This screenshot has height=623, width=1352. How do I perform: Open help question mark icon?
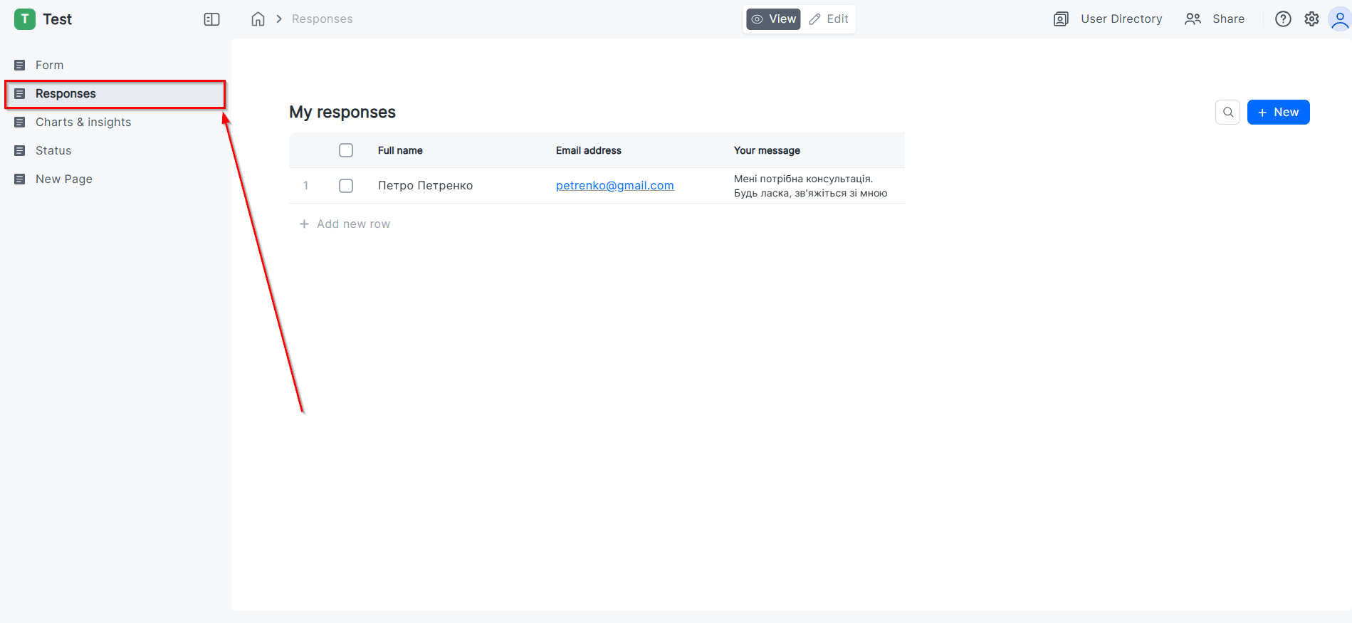[1283, 19]
